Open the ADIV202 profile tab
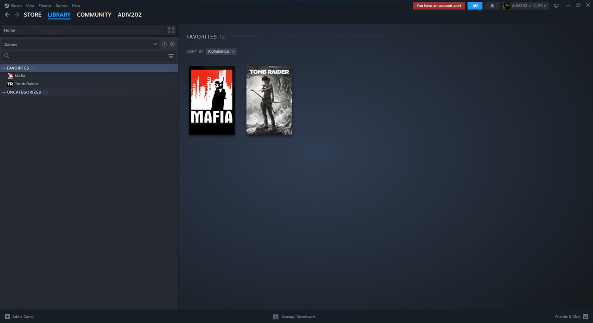 tap(130, 15)
